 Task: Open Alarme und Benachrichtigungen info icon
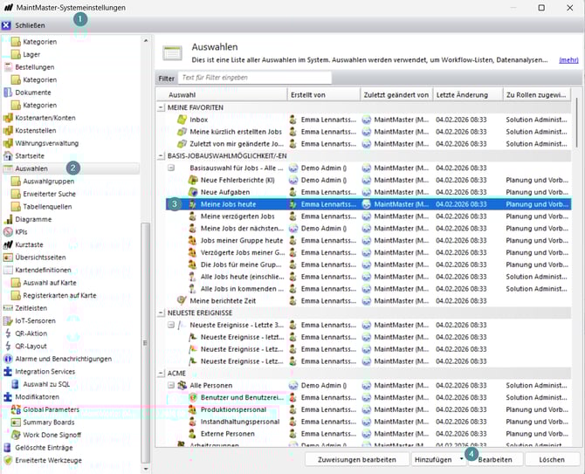(x=8, y=359)
